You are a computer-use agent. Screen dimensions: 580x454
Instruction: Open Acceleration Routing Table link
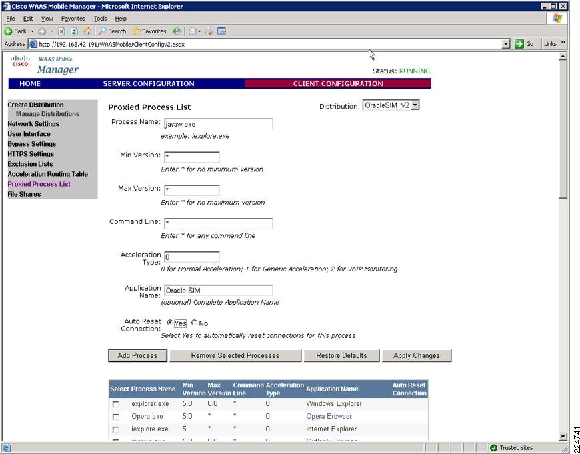[48, 174]
